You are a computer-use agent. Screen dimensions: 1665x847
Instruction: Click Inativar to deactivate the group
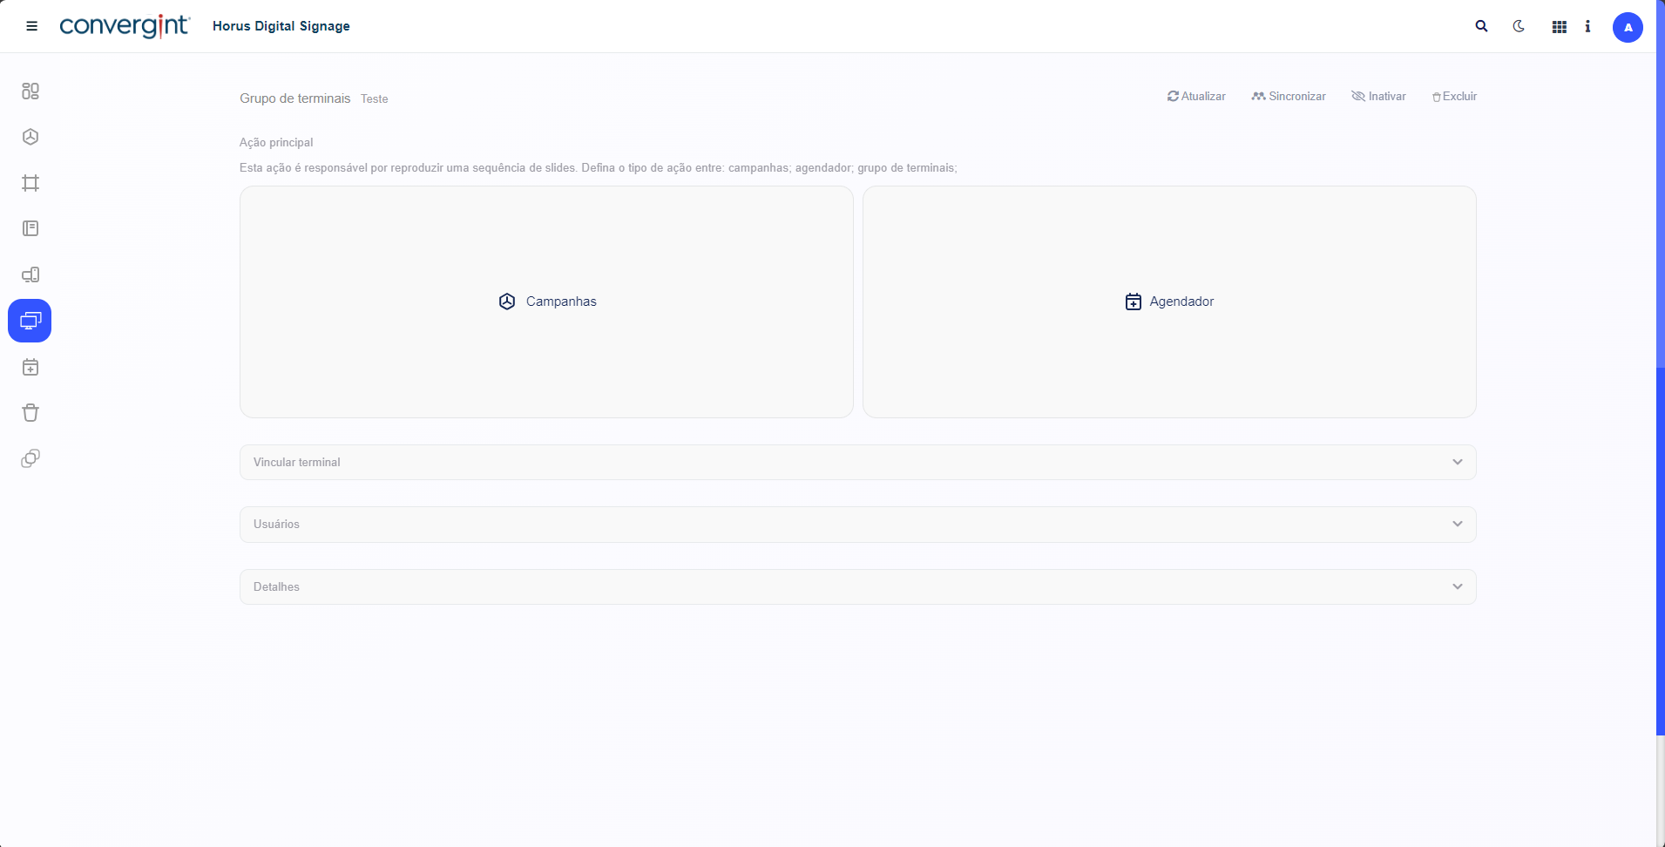click(1378, 97)
